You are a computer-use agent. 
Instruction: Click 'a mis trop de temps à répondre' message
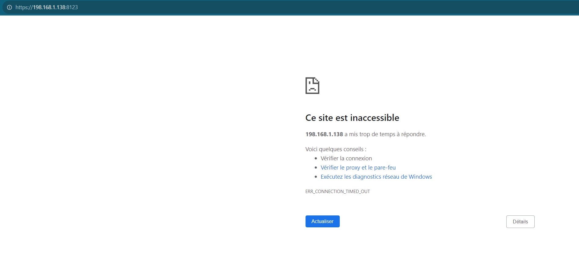point(385,134)
